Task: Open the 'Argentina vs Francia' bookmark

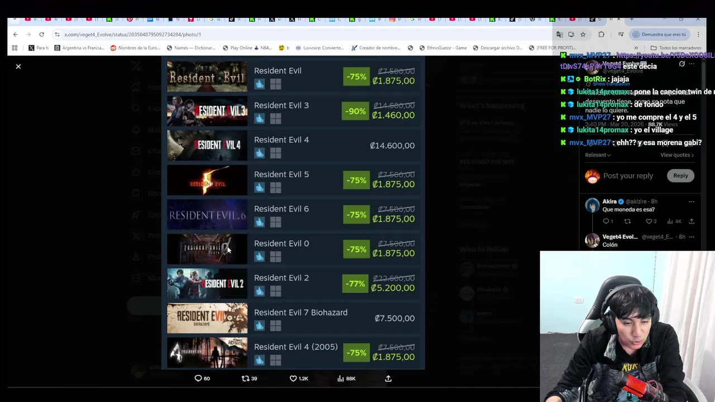Action: pyautogui.click(x=79, y=48)
